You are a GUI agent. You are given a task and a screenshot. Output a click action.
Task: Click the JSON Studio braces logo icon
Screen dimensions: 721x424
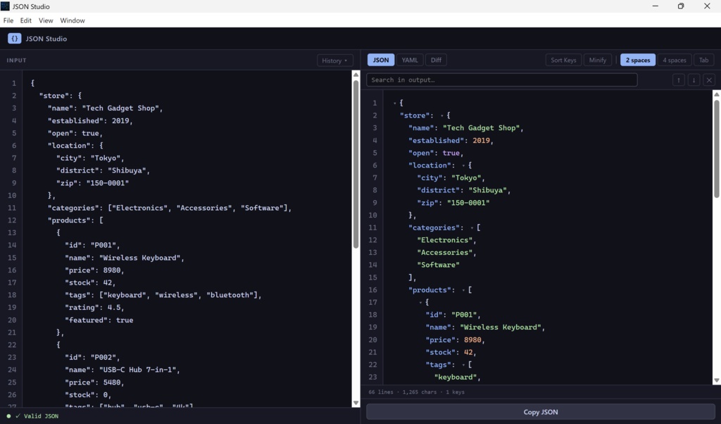click(14, 39)
